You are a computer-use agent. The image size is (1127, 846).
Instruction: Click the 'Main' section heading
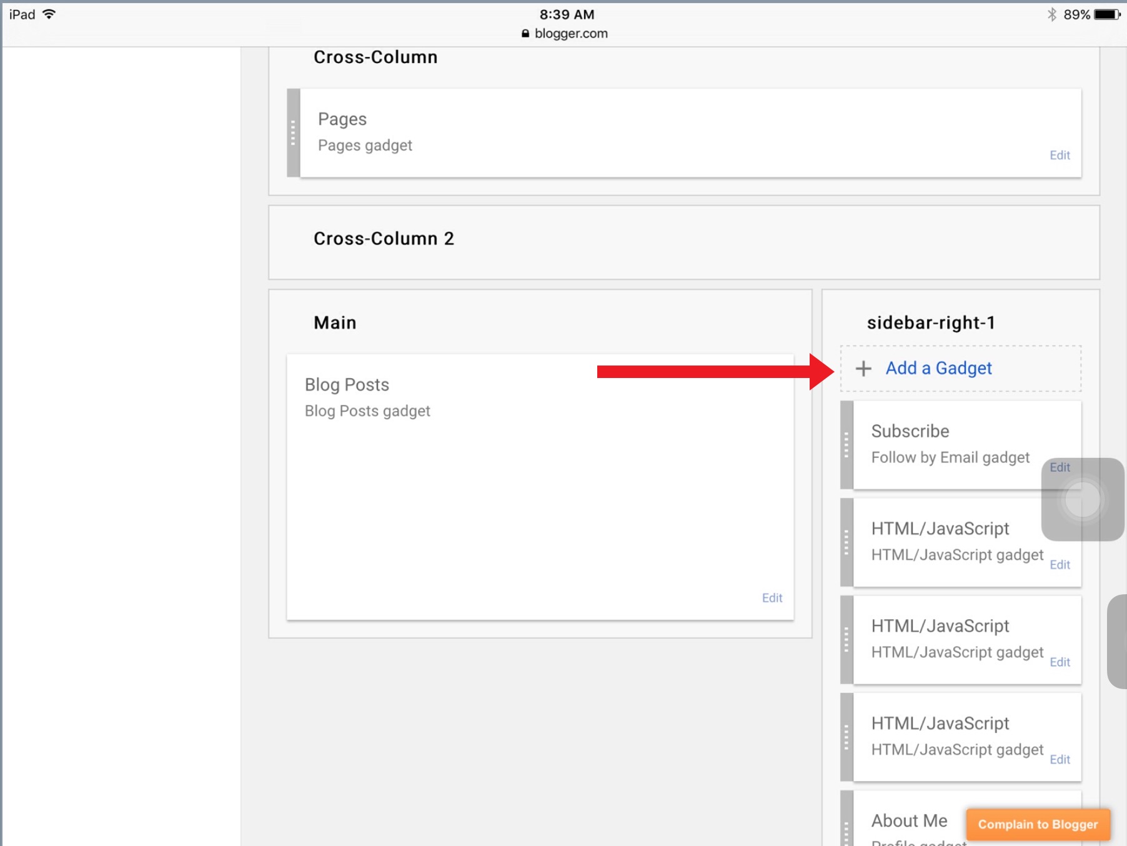click(x=335, y=322)
